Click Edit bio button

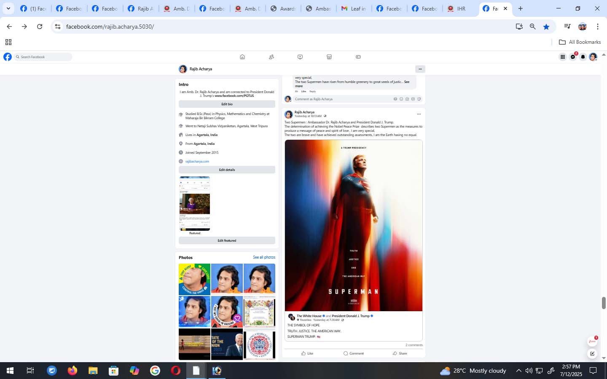tap(227, 104)
